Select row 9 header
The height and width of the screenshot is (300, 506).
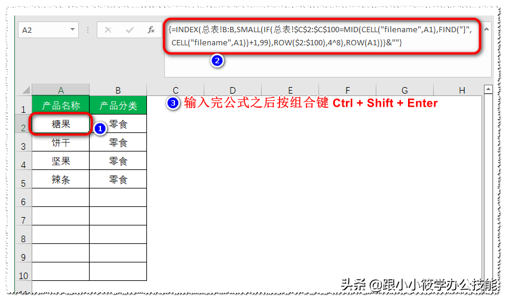point(23,253)
